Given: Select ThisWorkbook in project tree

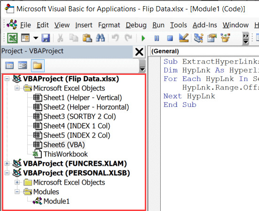Looking at the screenshot, I should [x=65, y=154].
